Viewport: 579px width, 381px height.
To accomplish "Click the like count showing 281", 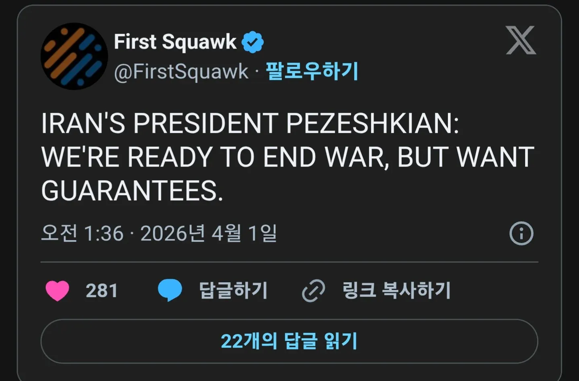I will [101, 290].
